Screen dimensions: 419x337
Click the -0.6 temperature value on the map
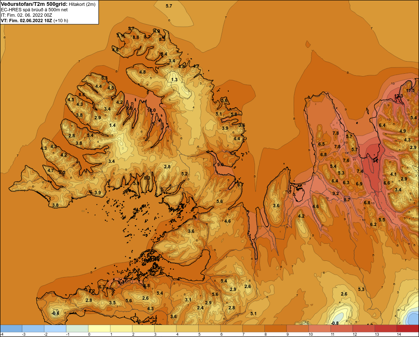click(55, 313)
